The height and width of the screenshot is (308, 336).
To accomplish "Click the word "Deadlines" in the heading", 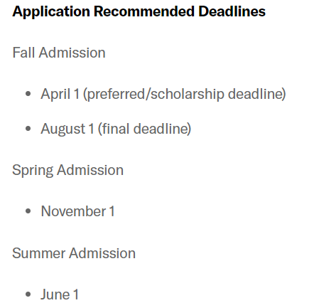I will point(232,11).
